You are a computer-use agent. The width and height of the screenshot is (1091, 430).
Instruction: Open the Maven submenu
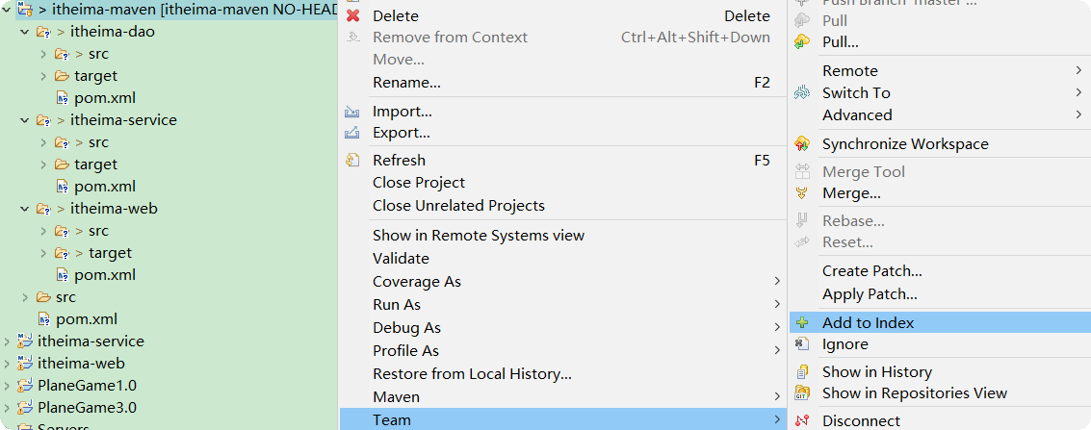click(x=396, y=396)
